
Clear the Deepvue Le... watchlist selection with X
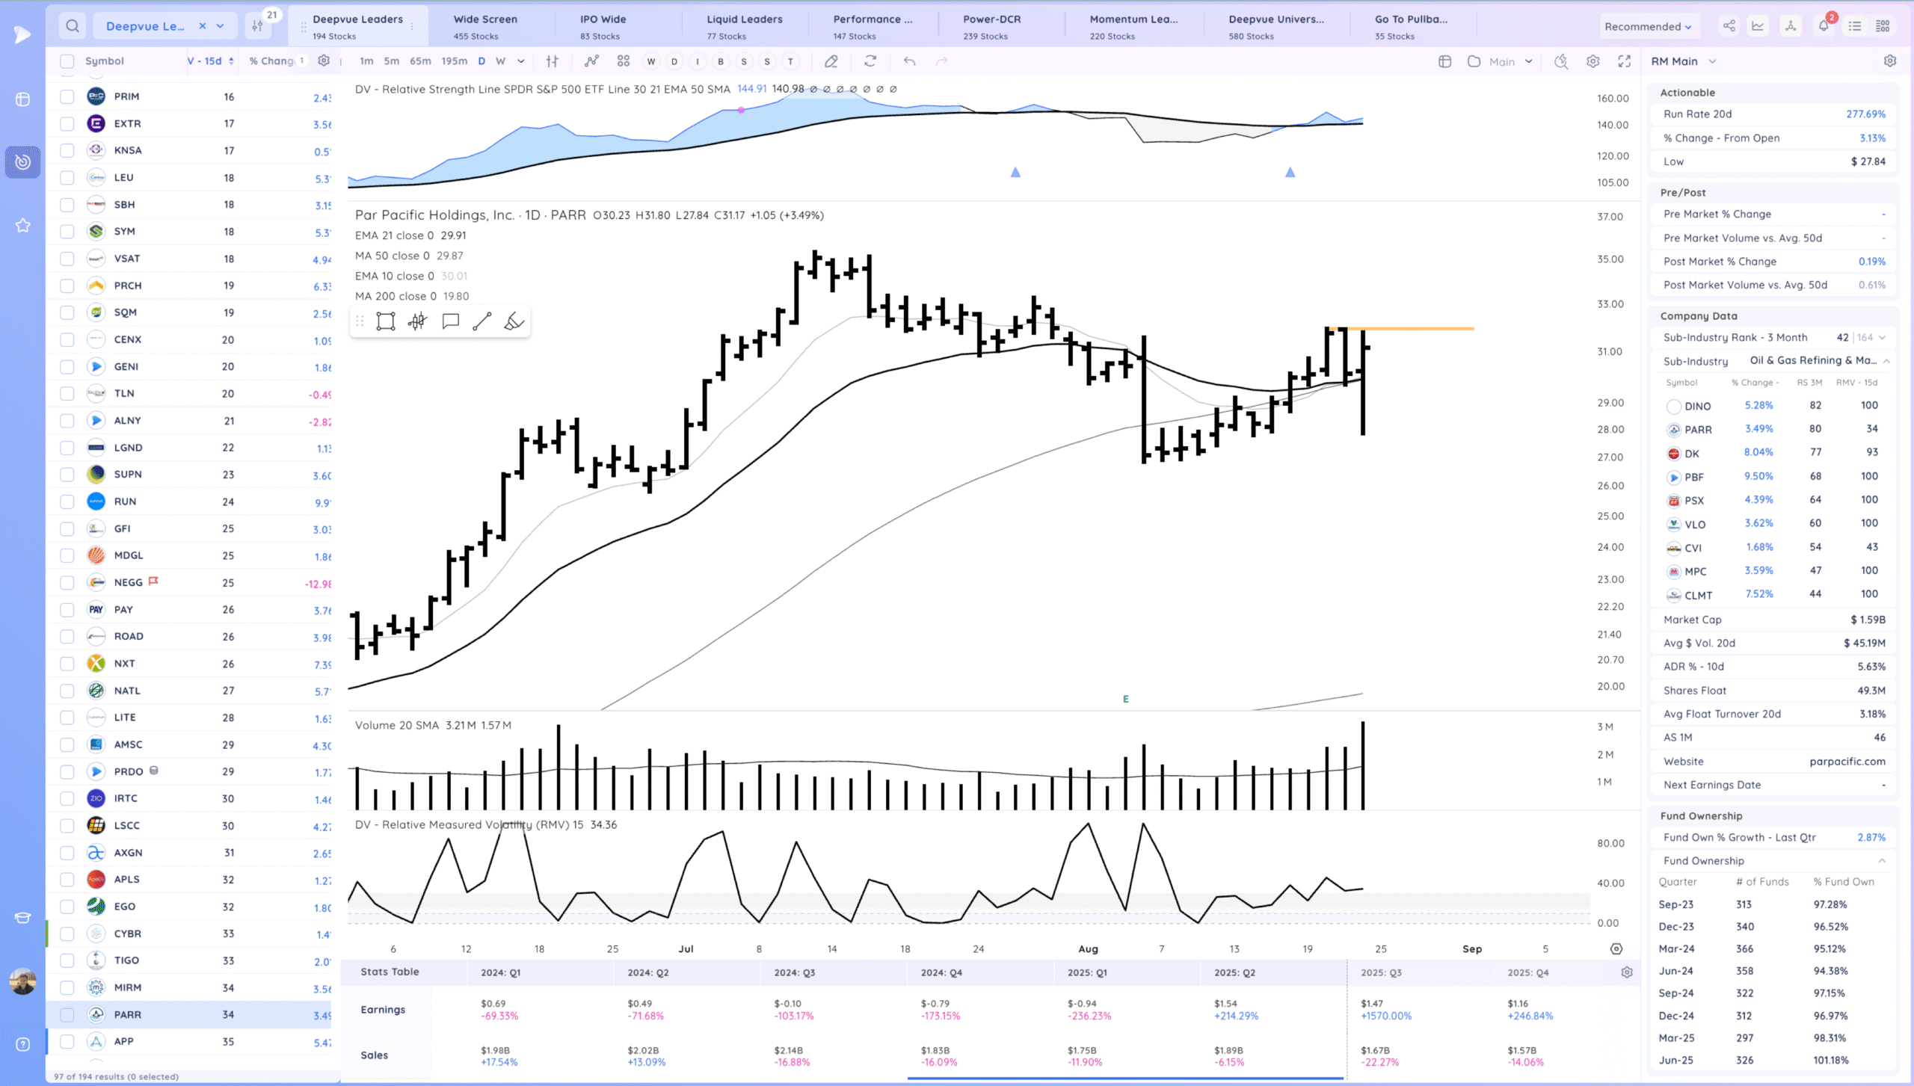click(x=202, y=26)
